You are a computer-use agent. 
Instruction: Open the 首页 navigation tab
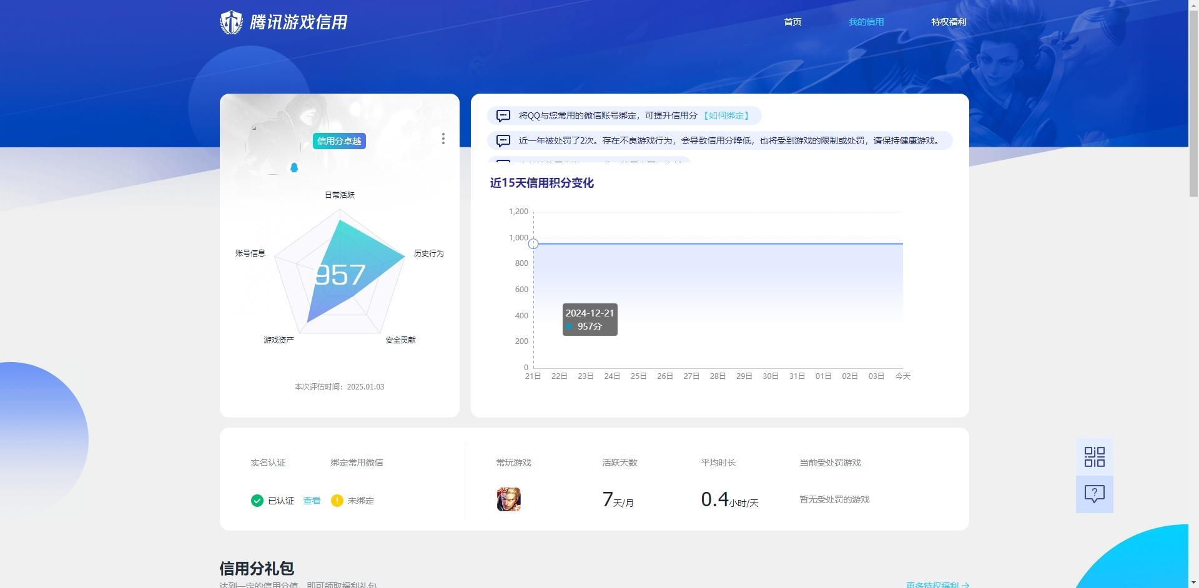click(792, 22)
